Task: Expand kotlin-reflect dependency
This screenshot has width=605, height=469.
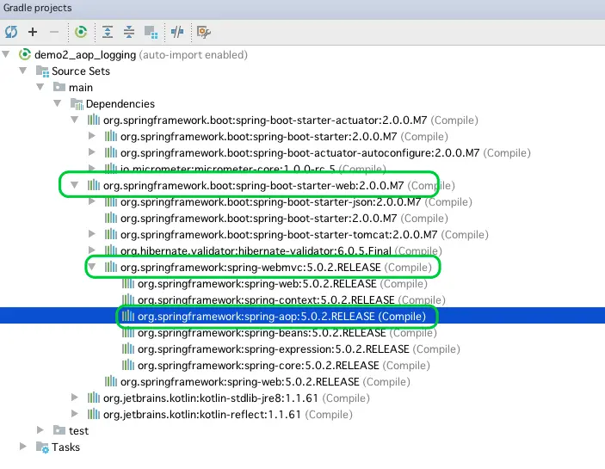Action: (x=75, y=414)
